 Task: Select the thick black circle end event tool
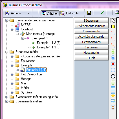(113, 76)
